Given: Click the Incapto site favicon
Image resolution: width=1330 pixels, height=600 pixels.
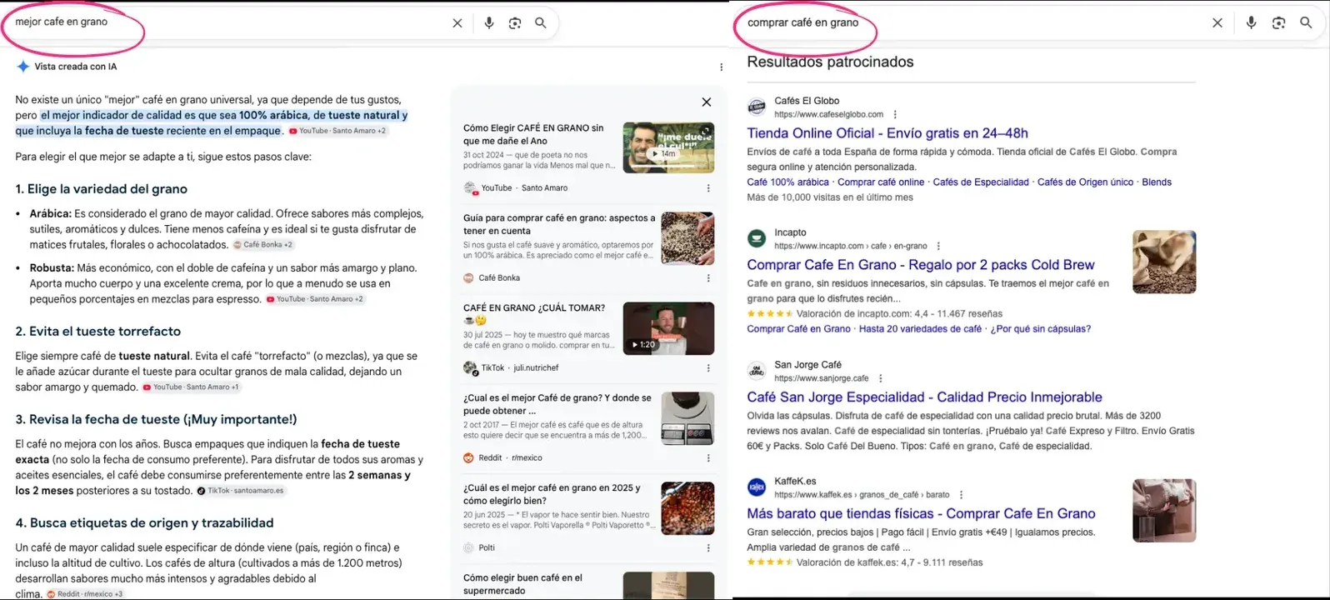Looking at the screenshot, I should [757, 238].
